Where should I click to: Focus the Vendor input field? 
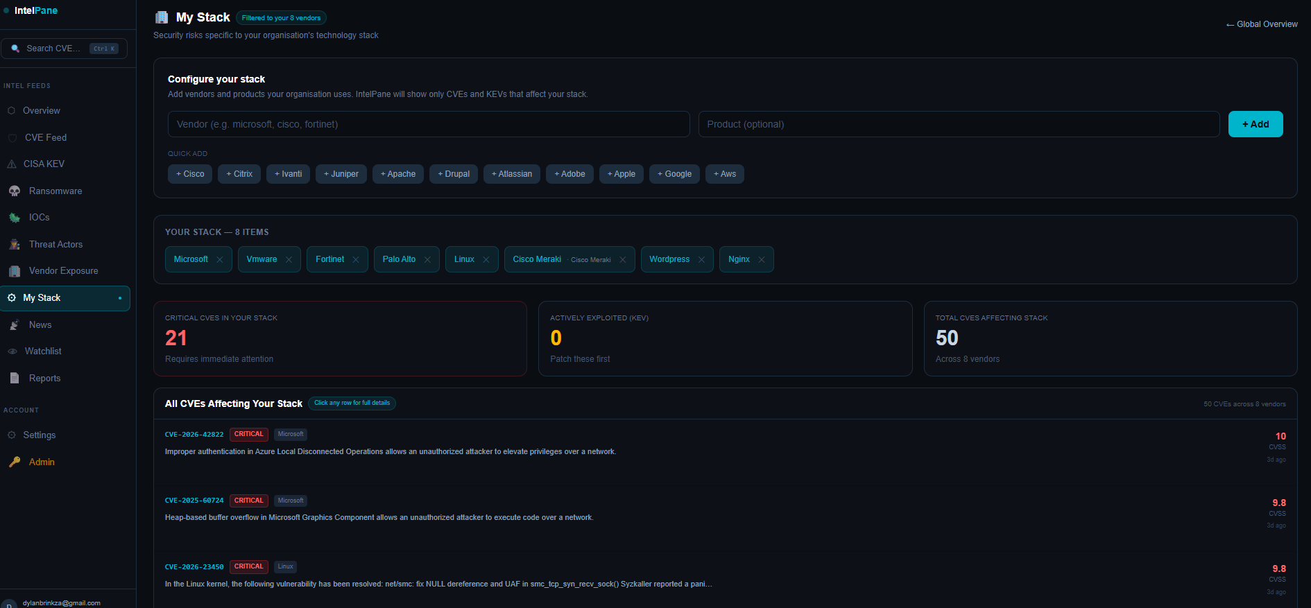click(429, 124)
